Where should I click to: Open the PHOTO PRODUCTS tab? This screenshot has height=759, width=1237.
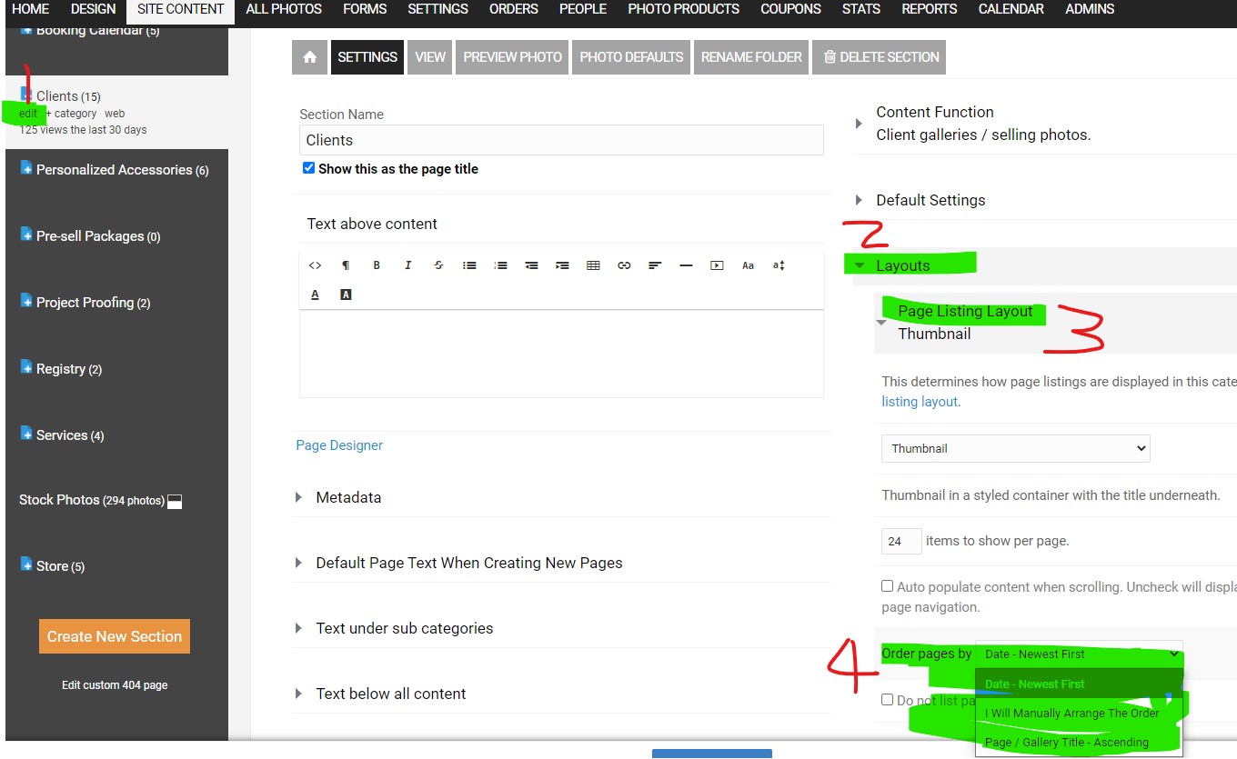(x=684, y=9)
